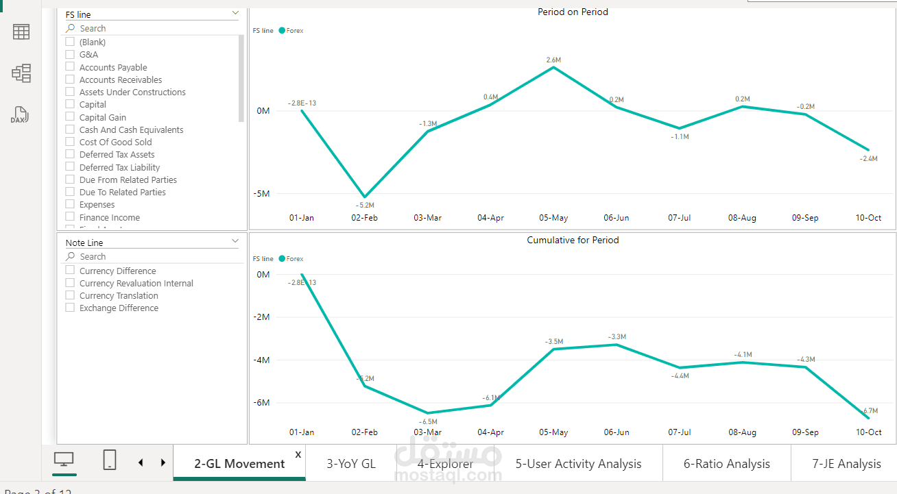Go to the 5-User Activity Analysis tab
This screenshot has height=494, width=897.
tap(579, 464)
